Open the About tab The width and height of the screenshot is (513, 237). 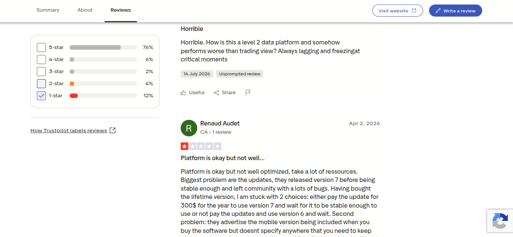(x=85, y=10)
